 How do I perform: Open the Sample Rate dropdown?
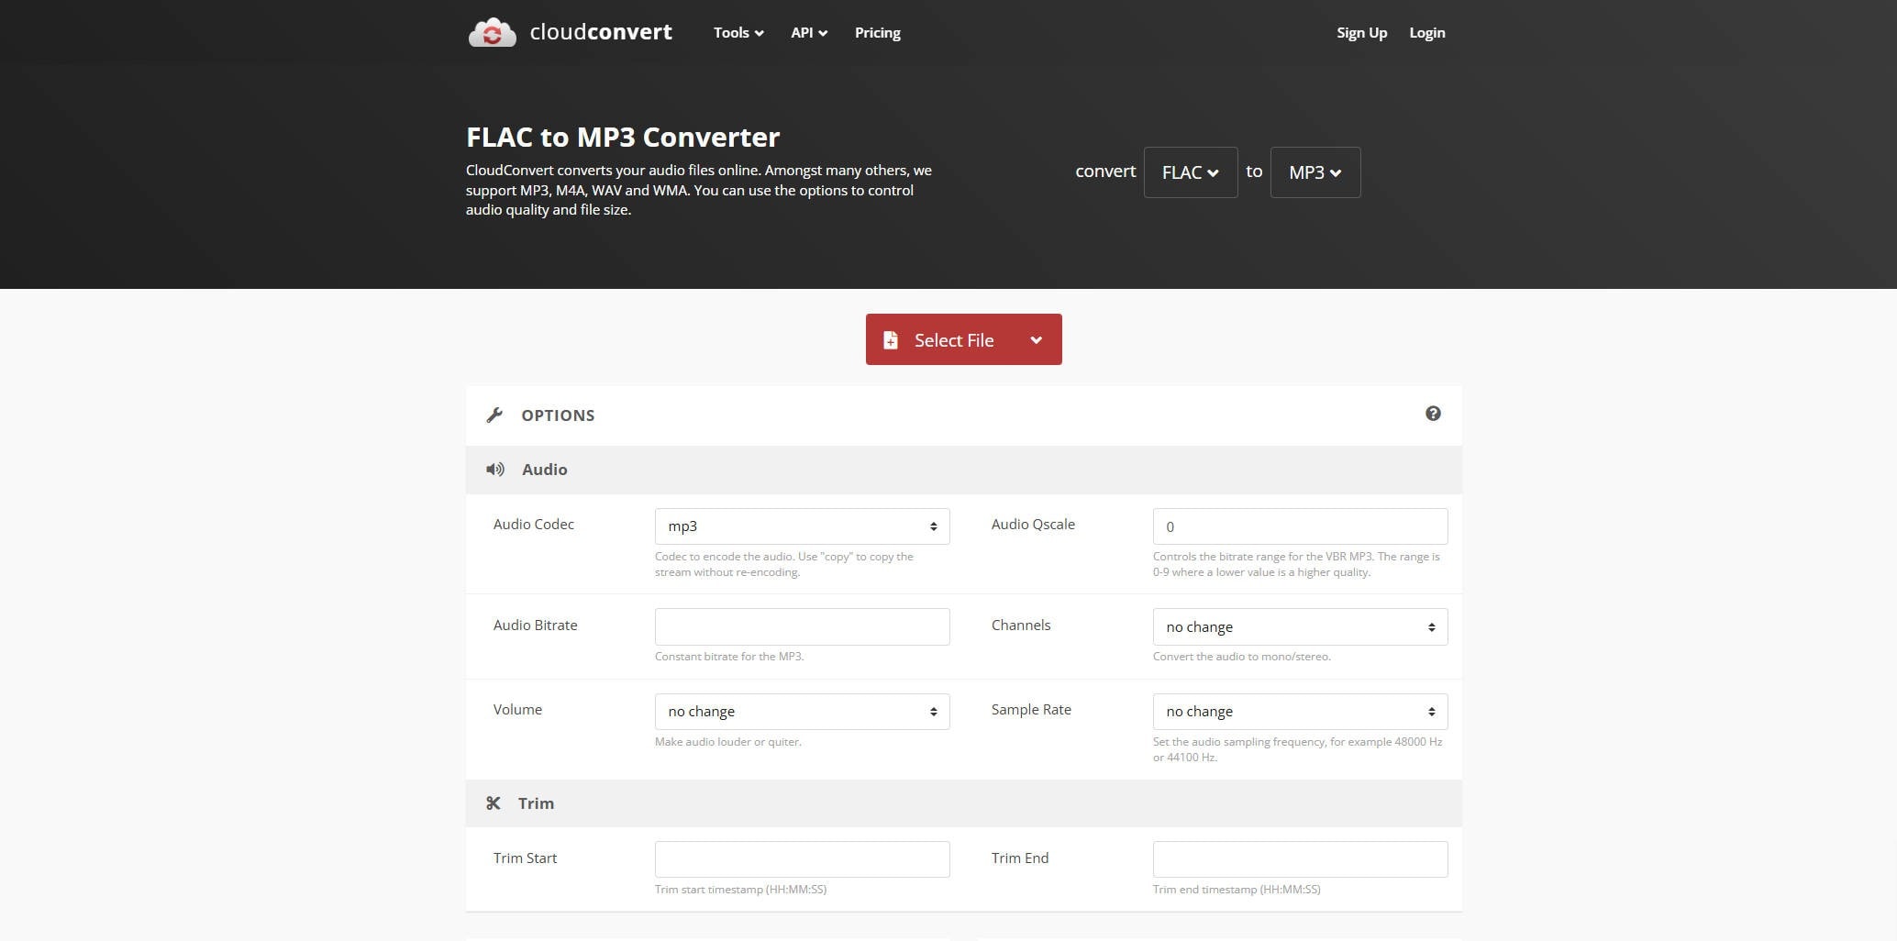click(1300, 712)
